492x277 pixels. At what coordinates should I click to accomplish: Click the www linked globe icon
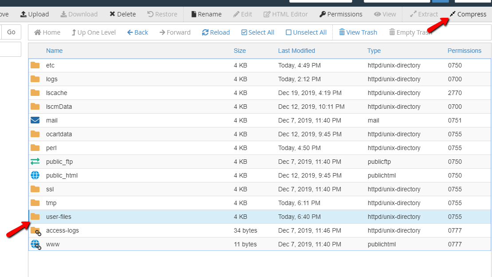[36, 245]
